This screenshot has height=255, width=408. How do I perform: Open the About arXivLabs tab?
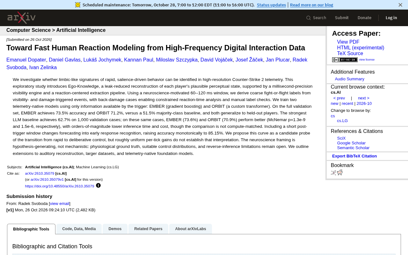point(191,229)
